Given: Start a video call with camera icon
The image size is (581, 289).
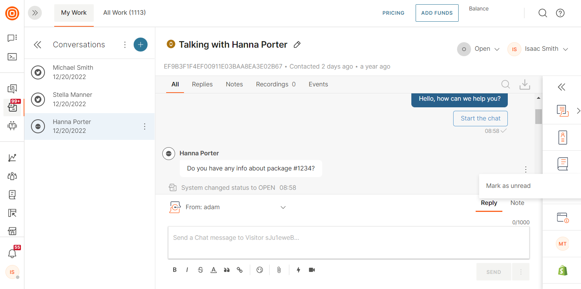Looking at the screenshot, I should point(312,270).
